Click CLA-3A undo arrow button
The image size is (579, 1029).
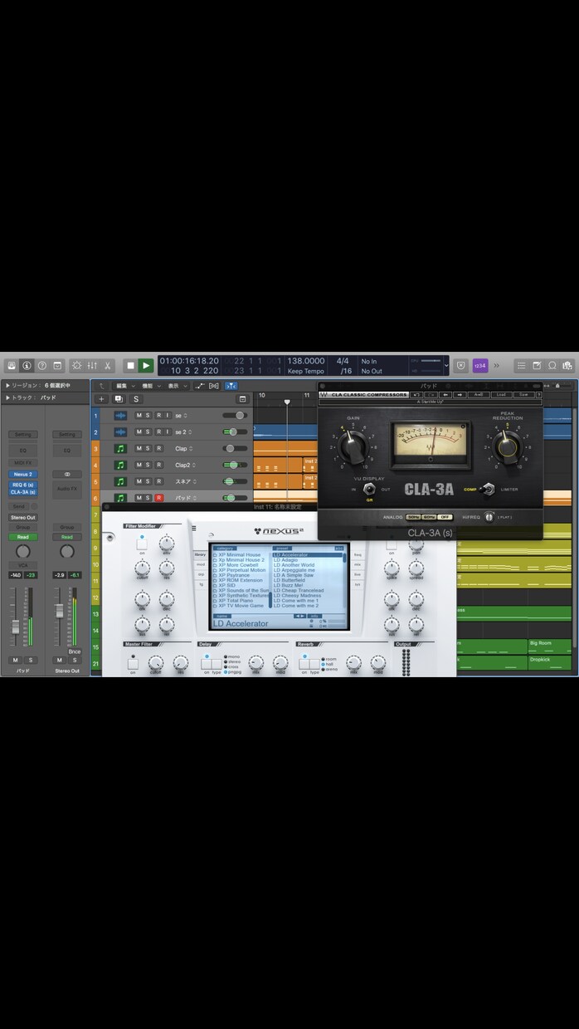point(415,395)
